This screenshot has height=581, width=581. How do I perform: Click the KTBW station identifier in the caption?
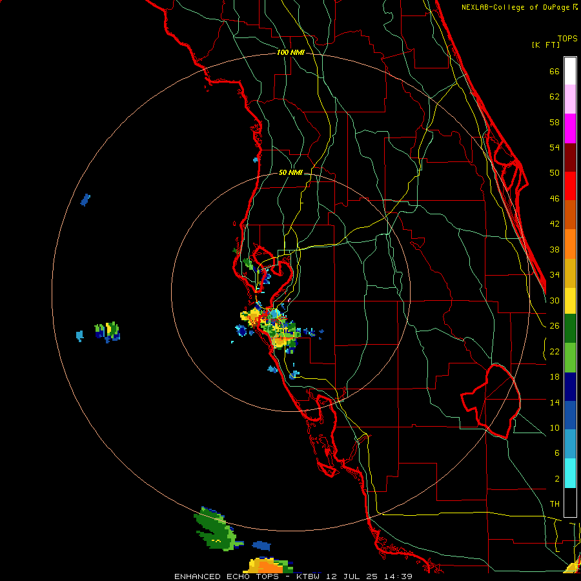310,576
